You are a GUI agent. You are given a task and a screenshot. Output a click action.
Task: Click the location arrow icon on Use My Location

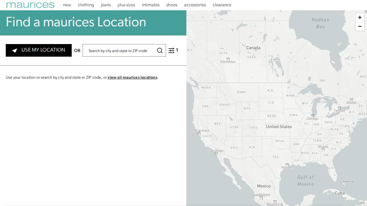tap(15, 50)
